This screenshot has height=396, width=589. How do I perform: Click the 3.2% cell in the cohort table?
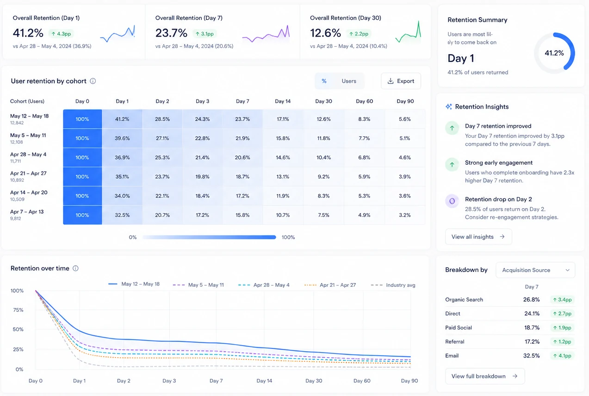click(405, 215)
